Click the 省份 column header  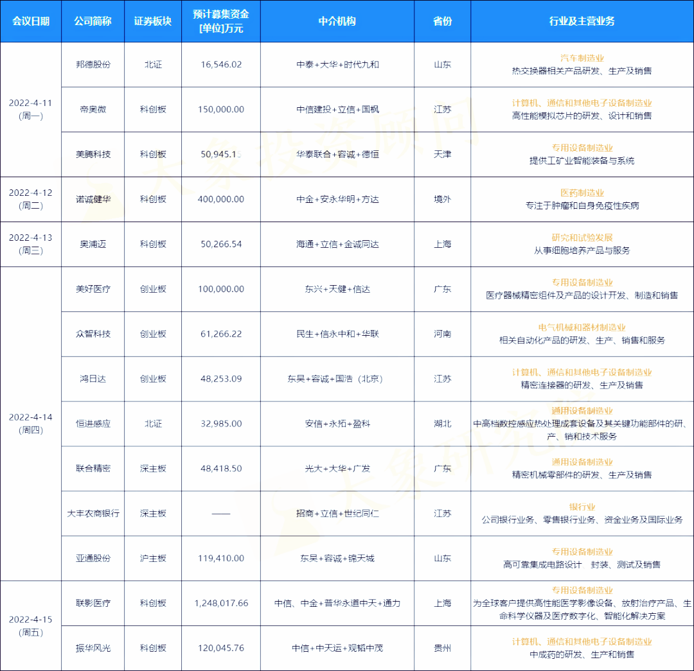443,21
